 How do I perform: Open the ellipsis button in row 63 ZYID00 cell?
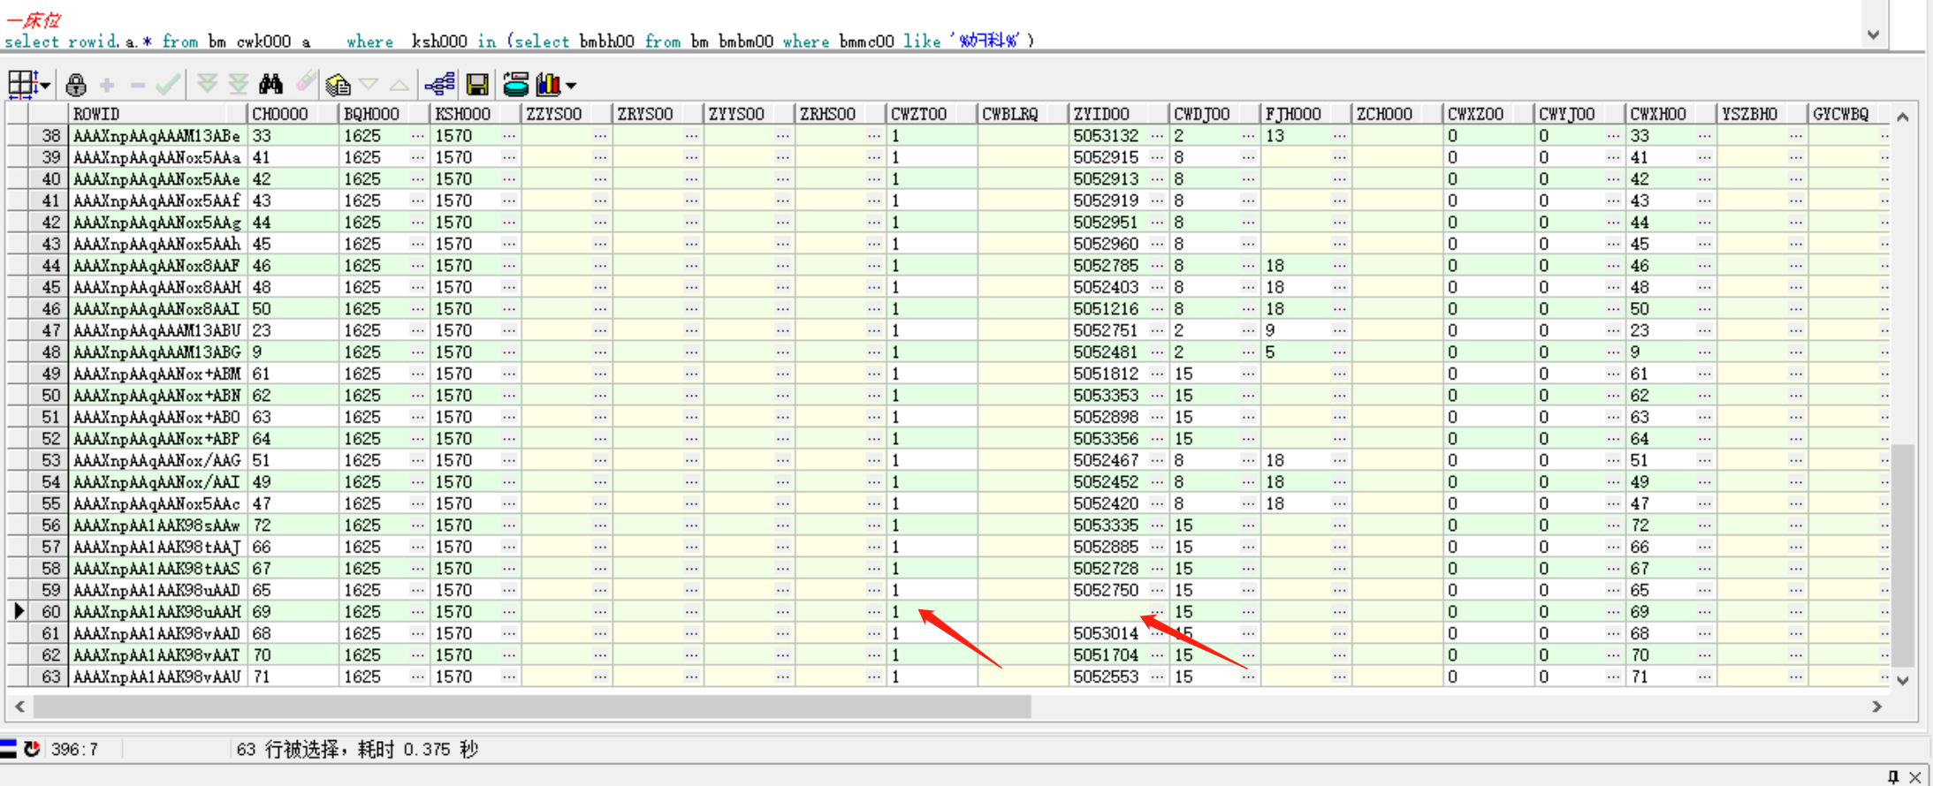[1158, 676]
